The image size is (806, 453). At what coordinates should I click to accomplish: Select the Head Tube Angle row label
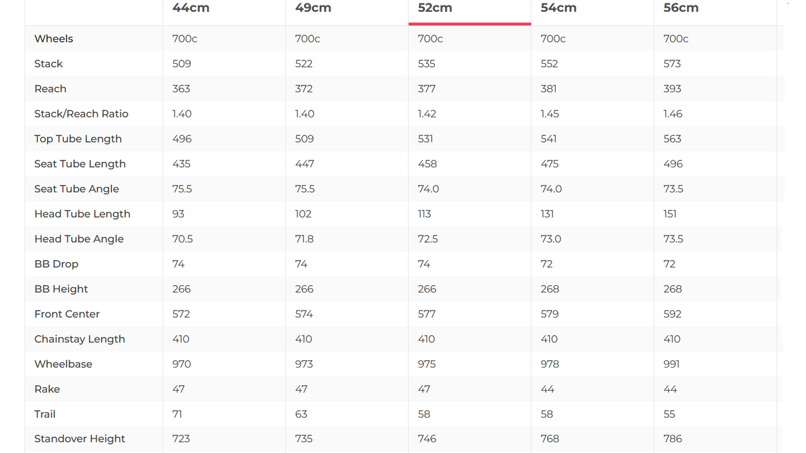point(79,239)
